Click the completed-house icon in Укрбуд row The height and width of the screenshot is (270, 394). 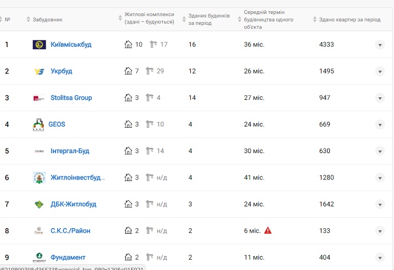click(x=128, y=71)
